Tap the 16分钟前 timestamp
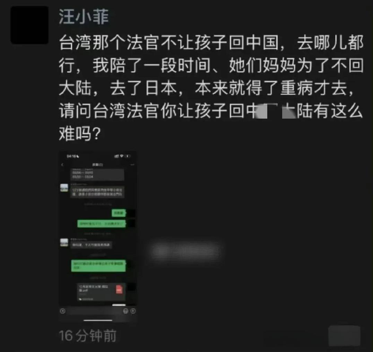The height and width of the screenshot is (352, 373). click(88, 336)
